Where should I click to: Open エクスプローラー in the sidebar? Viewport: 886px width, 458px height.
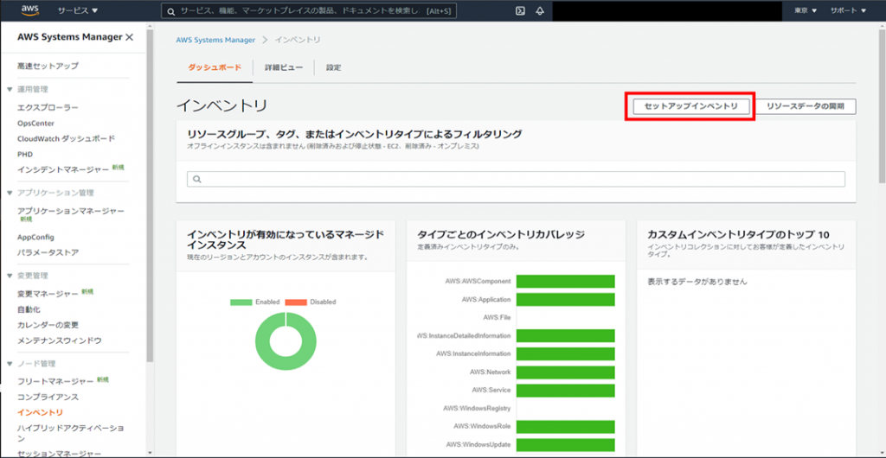click(x=48, y=107)
